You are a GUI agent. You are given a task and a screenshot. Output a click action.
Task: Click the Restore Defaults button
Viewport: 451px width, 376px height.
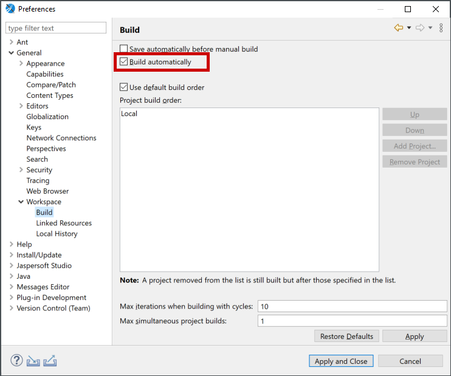[x=346, y=336]
